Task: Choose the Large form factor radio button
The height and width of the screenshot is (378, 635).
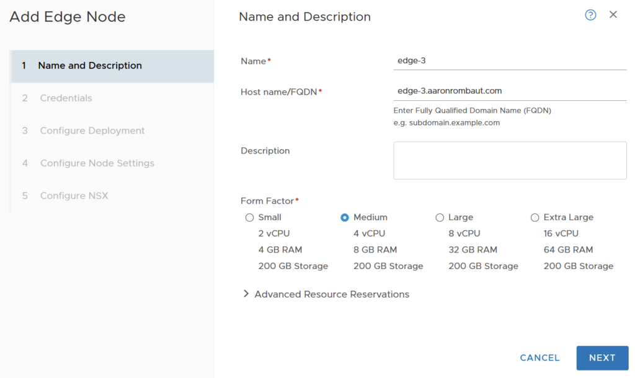Action: point(440,217)
